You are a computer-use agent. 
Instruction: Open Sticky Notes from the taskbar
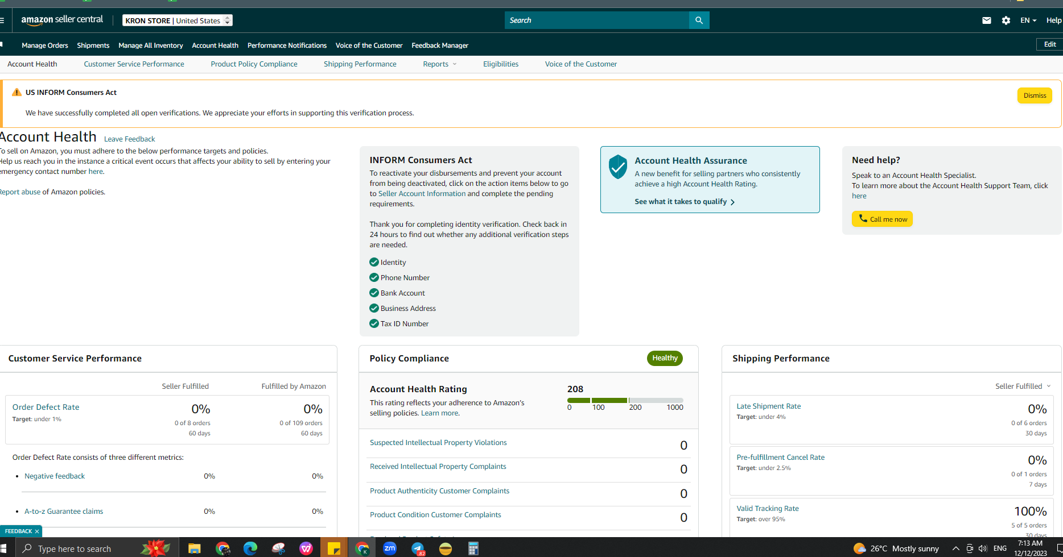pos(334,548)
